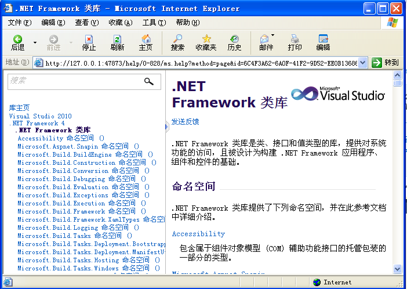
Task: Click the 命名空间 section heading
Action: click(x=194, y=186)
